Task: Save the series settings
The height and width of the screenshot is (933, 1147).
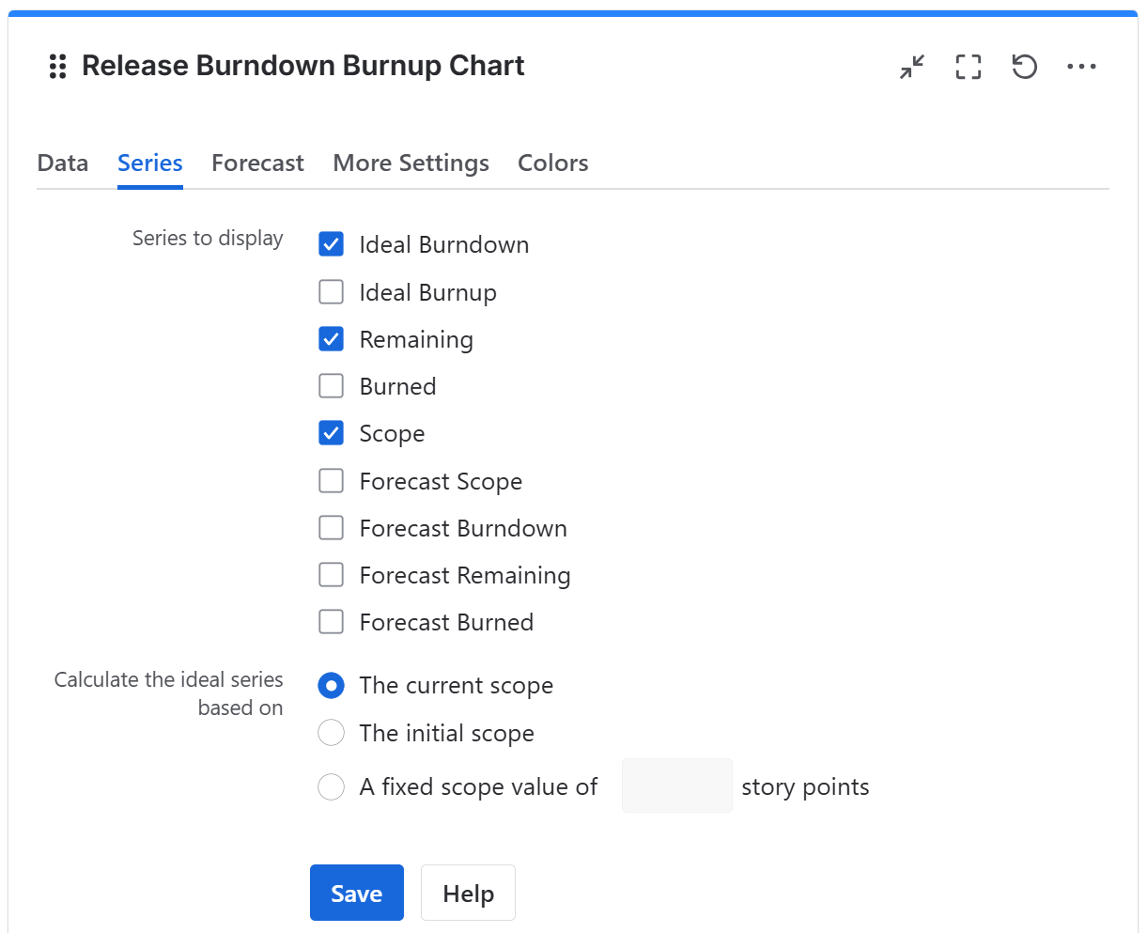Action: point(356,892)
